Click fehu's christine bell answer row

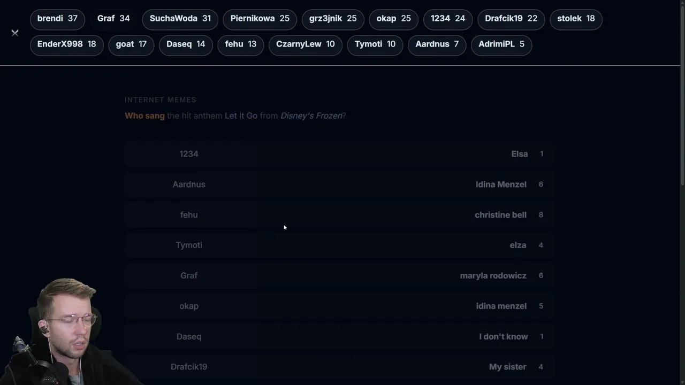coord(340,215)
